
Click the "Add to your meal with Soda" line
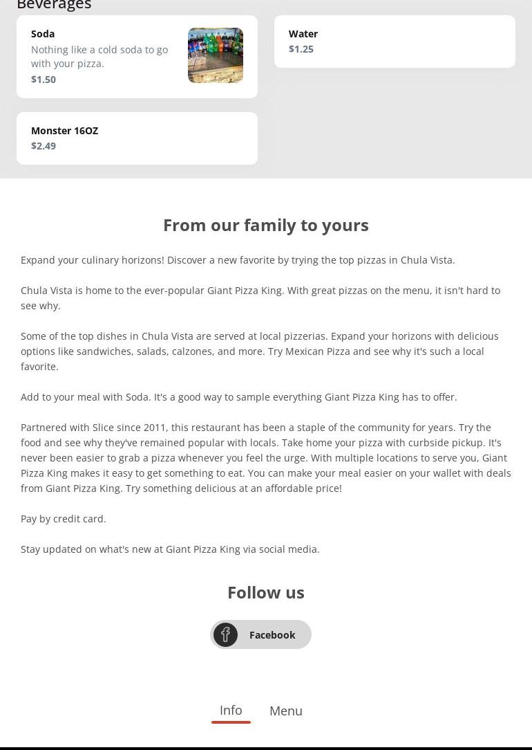(x=239, y=396)
